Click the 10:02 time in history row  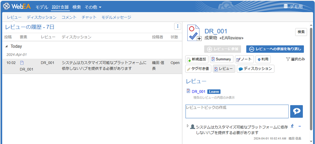(x=11, y=63)
